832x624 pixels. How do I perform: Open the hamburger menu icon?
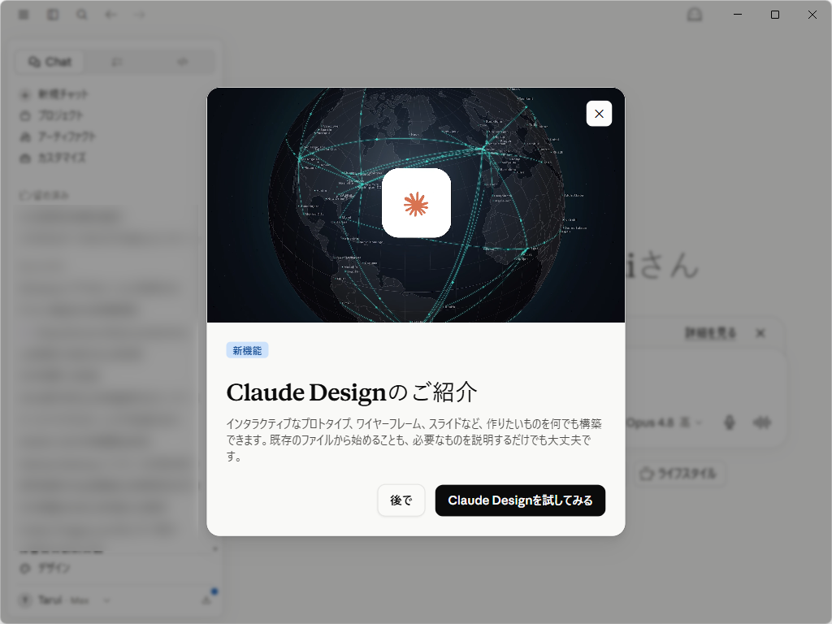pyautogui.click(x=24, y=15)
